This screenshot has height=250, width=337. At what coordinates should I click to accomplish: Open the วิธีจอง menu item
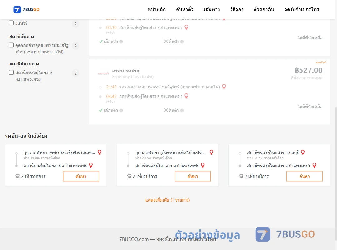tap(237, 9)
